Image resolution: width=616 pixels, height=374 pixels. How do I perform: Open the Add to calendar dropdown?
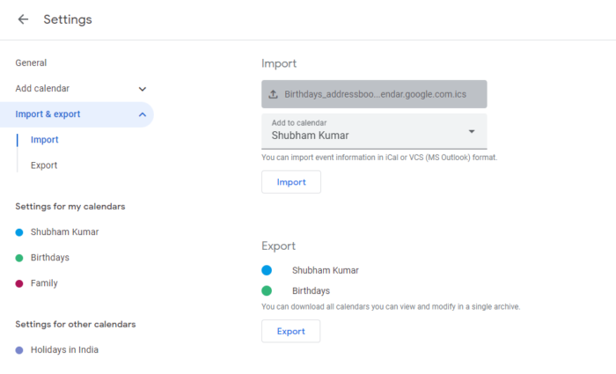coord(472,131)
